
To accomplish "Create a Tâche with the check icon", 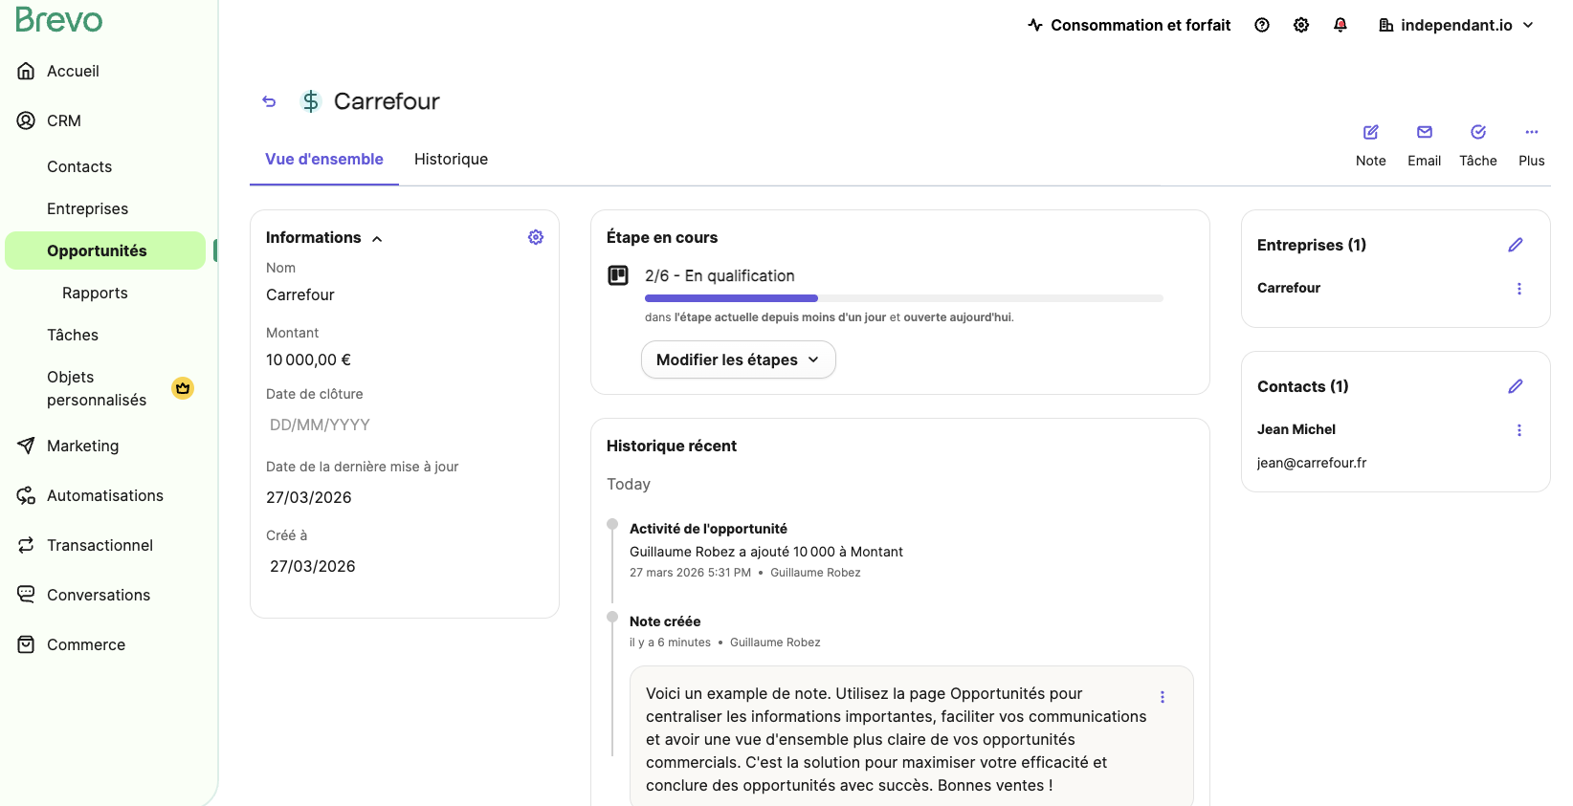I will [x=1478, y=132].
